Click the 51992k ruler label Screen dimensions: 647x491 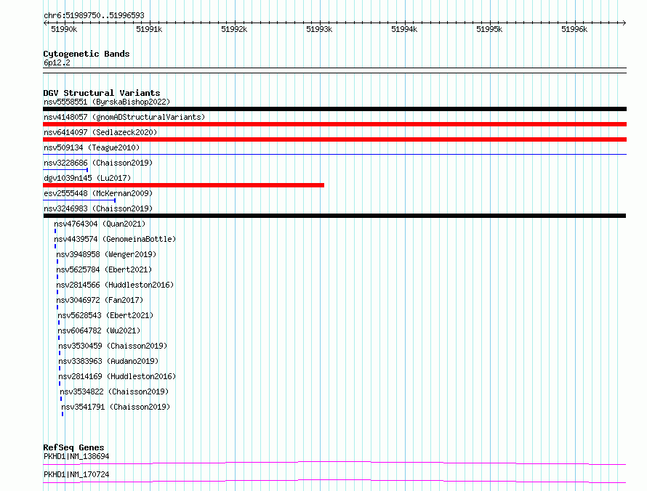tap(234, 29)
